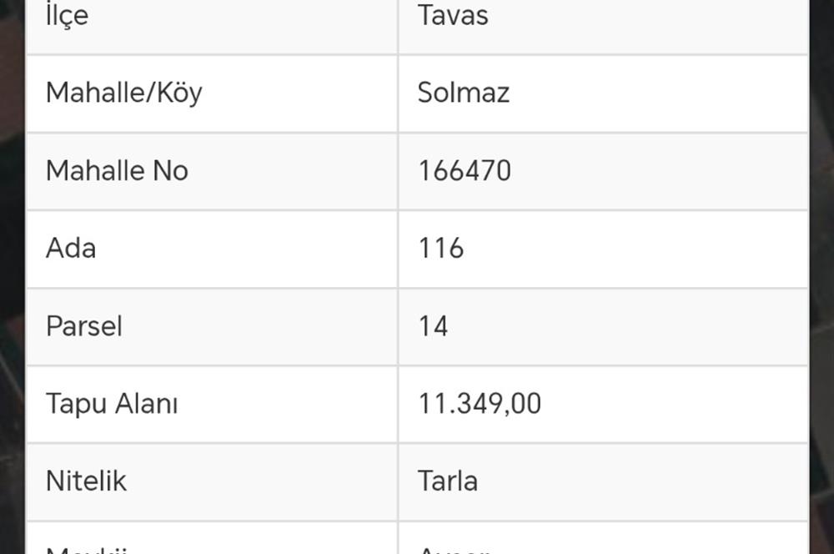
Task: Click the map strip left of table
Action: tap(12, 275)
